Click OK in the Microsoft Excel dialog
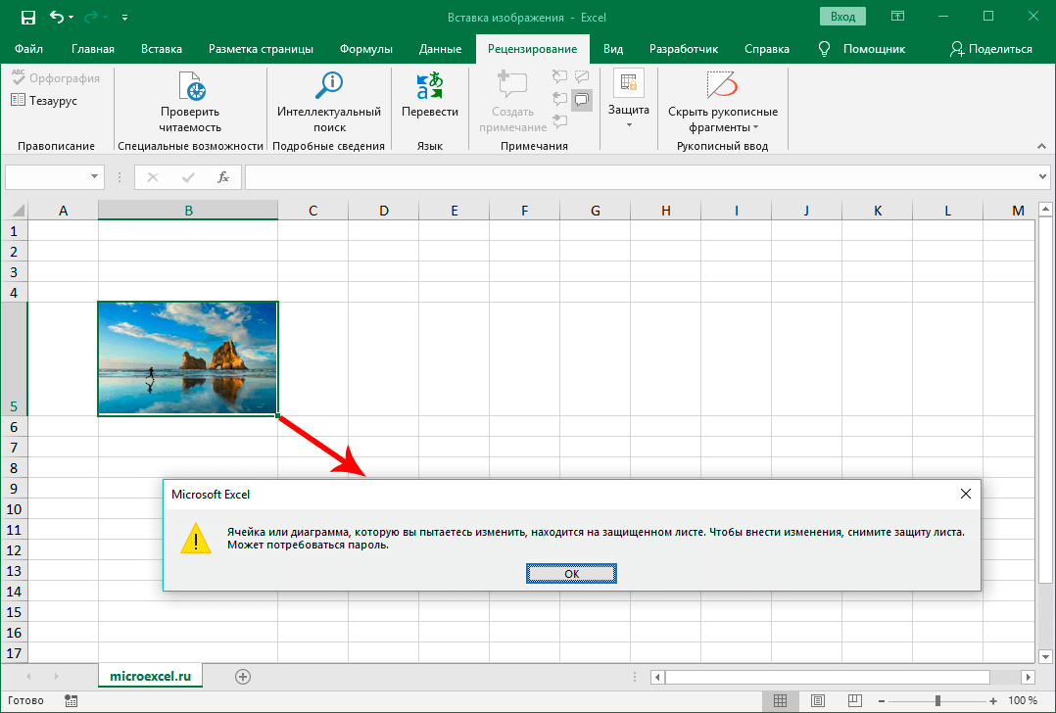1056x713 pixels. click(571, 574)
